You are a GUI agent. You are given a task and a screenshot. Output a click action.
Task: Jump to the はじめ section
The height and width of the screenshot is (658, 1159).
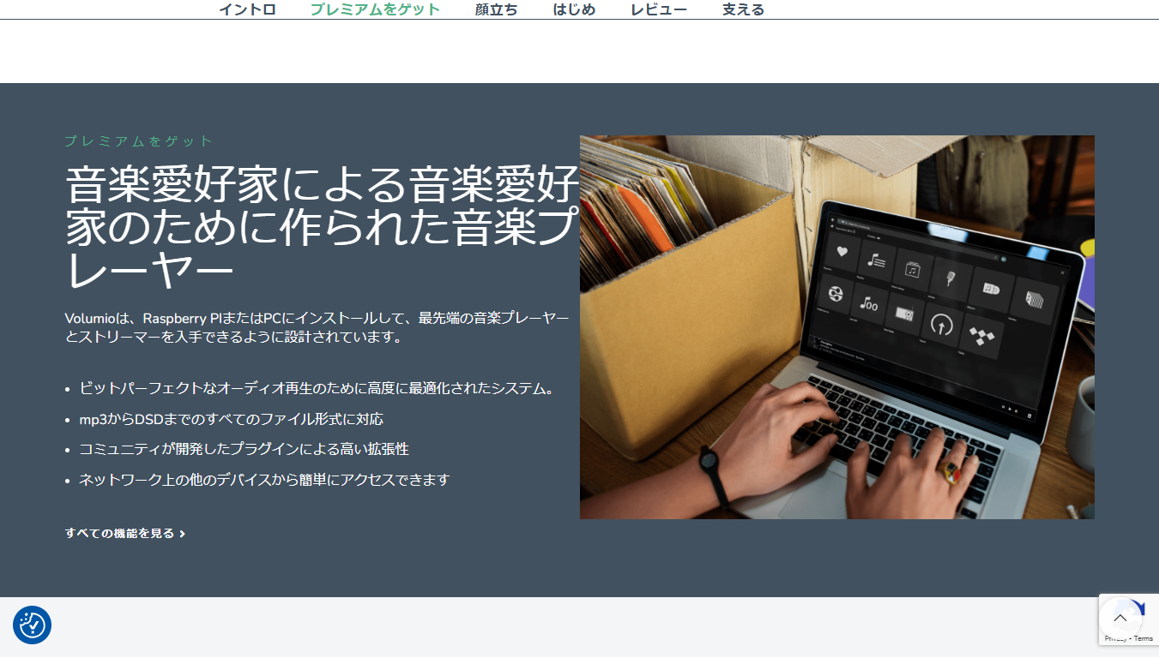[x=574, y=9]
